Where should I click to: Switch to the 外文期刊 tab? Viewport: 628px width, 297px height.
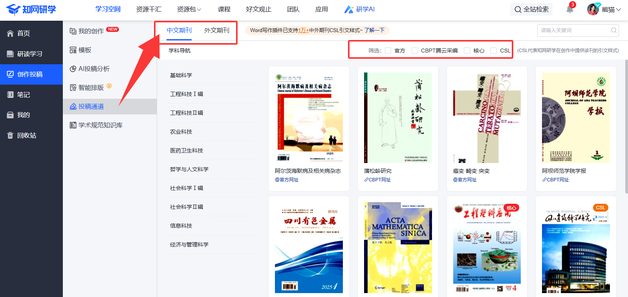216,30
